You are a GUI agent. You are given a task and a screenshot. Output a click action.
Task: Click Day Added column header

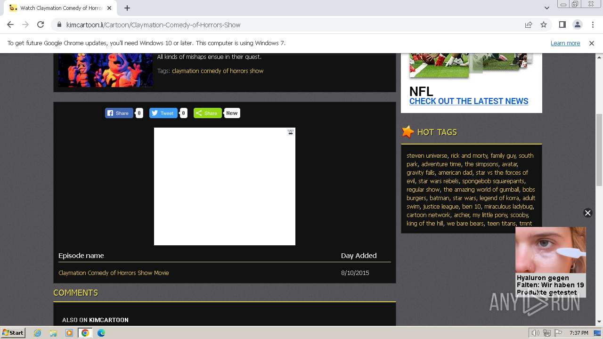[359, 256]
